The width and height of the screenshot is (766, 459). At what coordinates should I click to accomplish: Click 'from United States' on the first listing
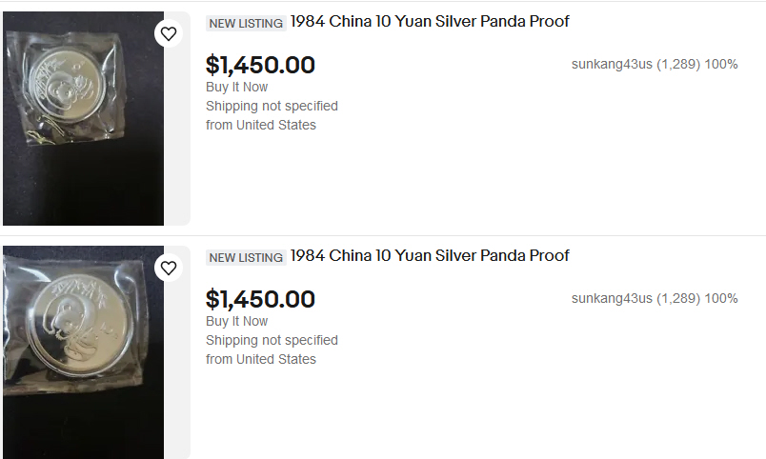[x=261, y=125]
